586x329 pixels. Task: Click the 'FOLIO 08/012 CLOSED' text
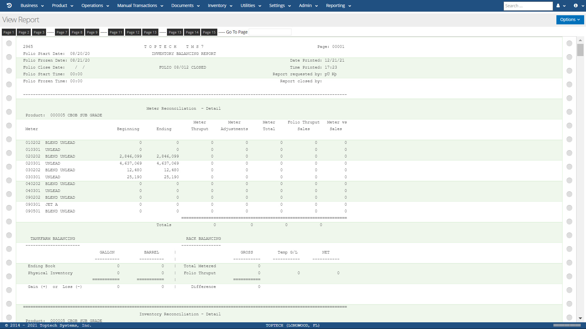183,67
